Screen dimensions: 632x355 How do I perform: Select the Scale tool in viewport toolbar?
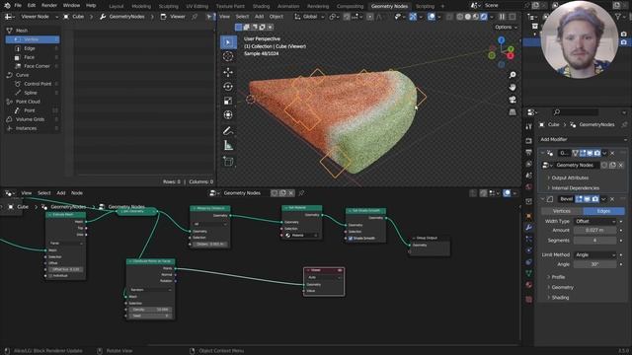click(x=228, y=101)
